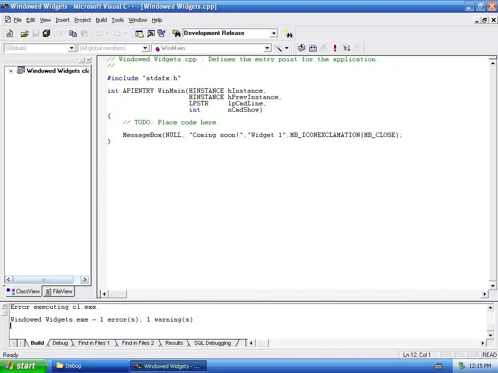Screen dimensions: 498x373
Task: Click the Windows Start button
Action: pyautogui.click(x=23, y=366)
